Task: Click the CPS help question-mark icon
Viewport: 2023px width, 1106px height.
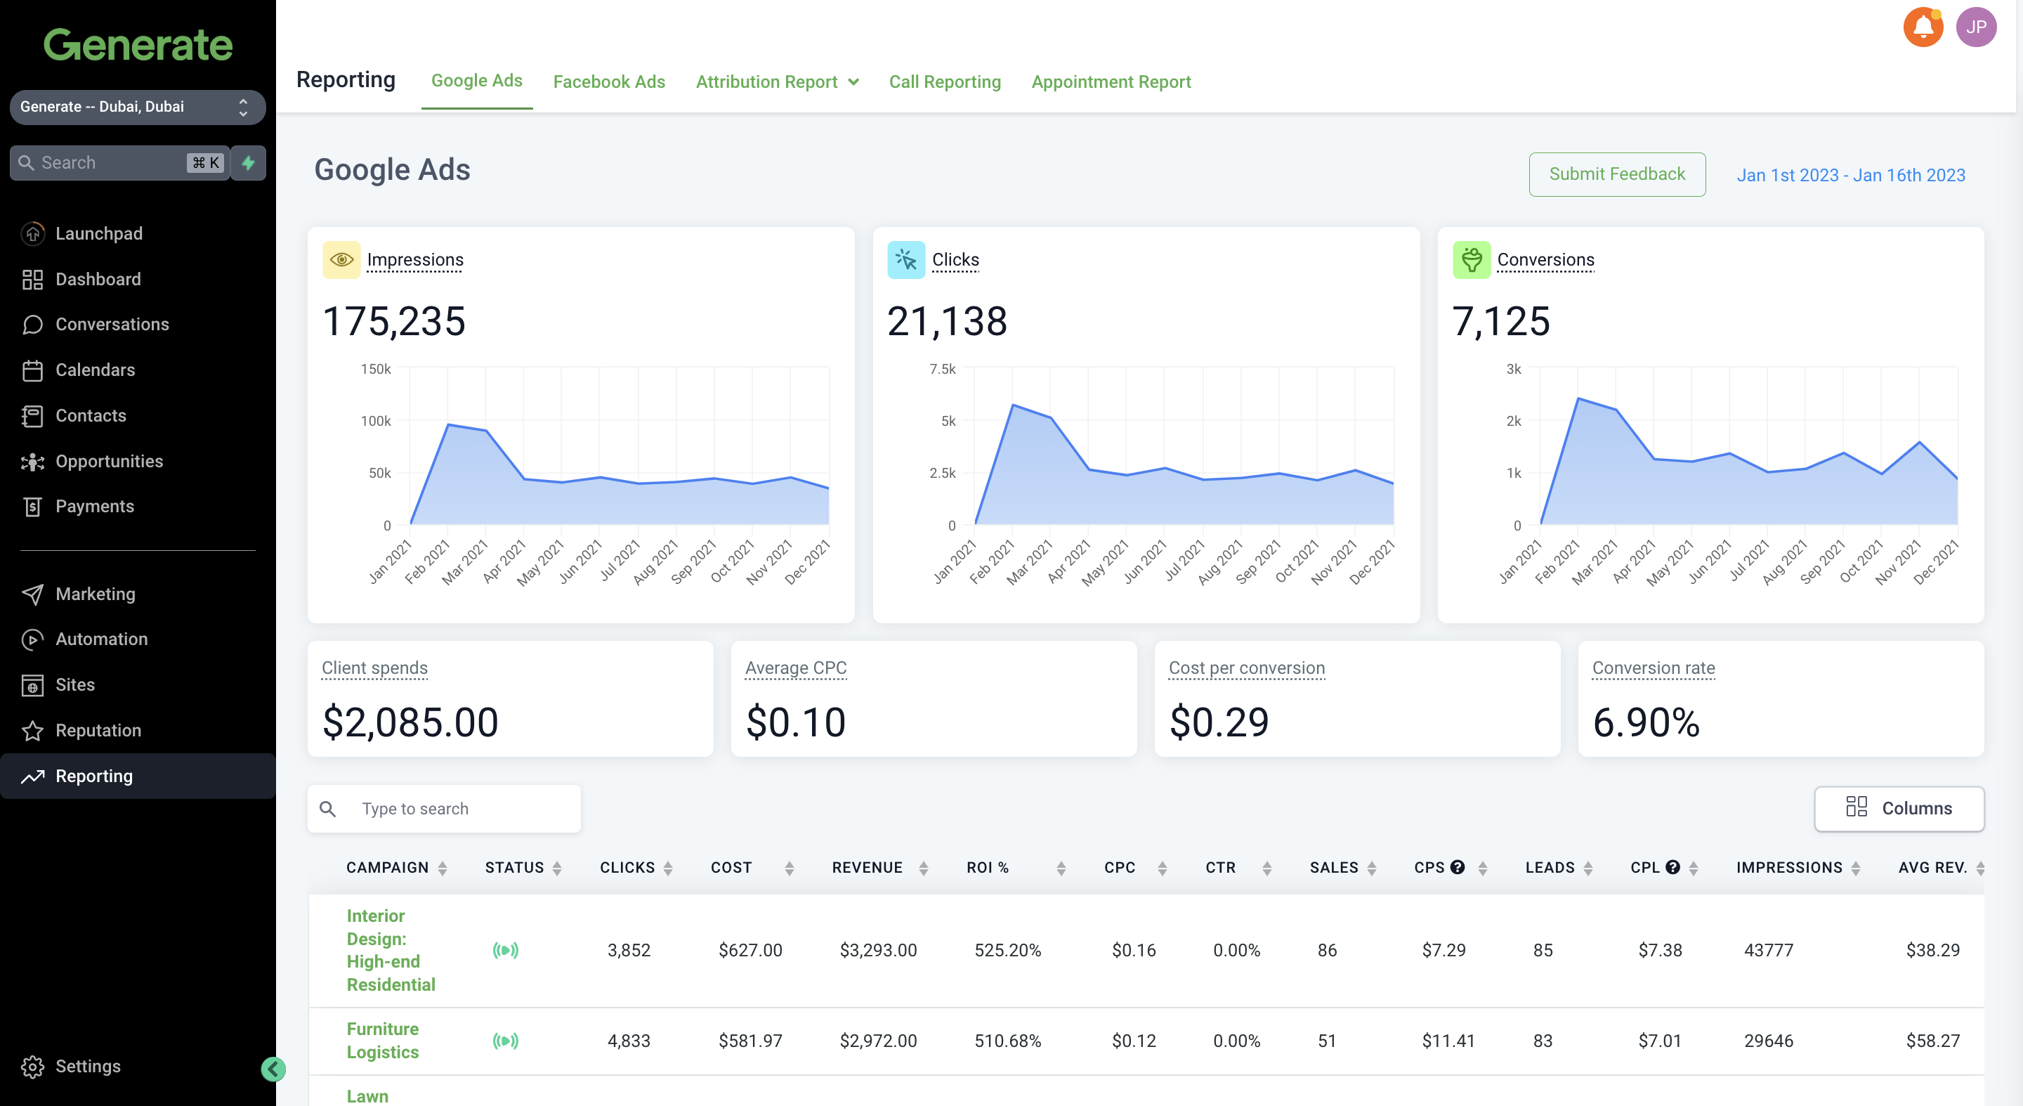Action: pyautogui.click(x=1458, y=867)
